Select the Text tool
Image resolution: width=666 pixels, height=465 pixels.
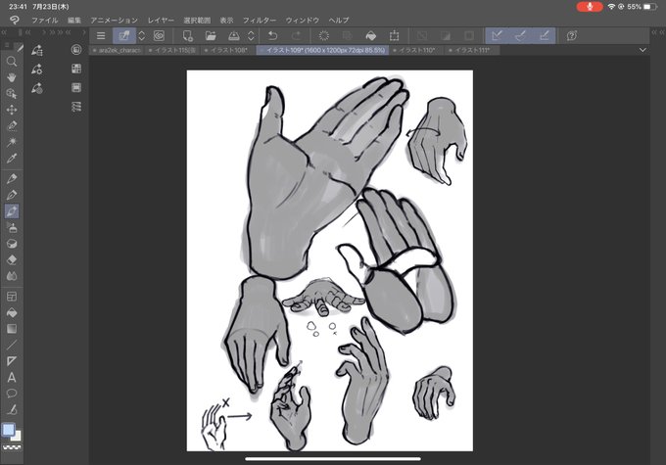point(12,378)
